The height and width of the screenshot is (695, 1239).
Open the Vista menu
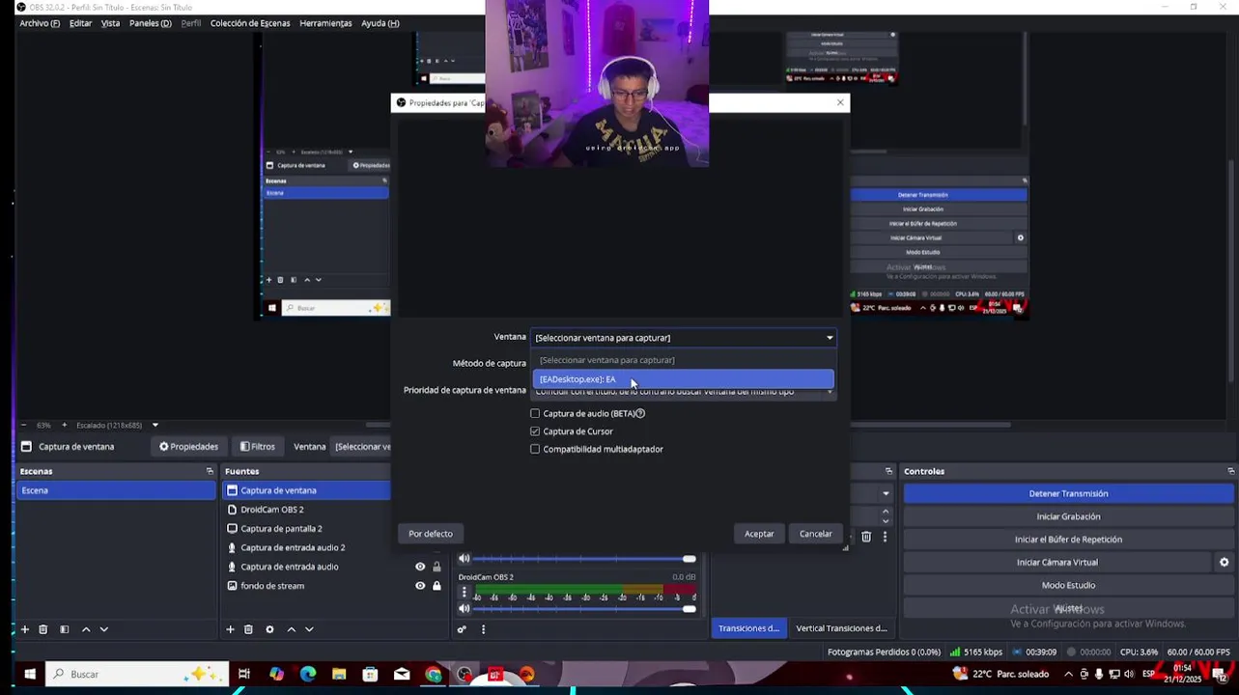(x=111, y=23)
